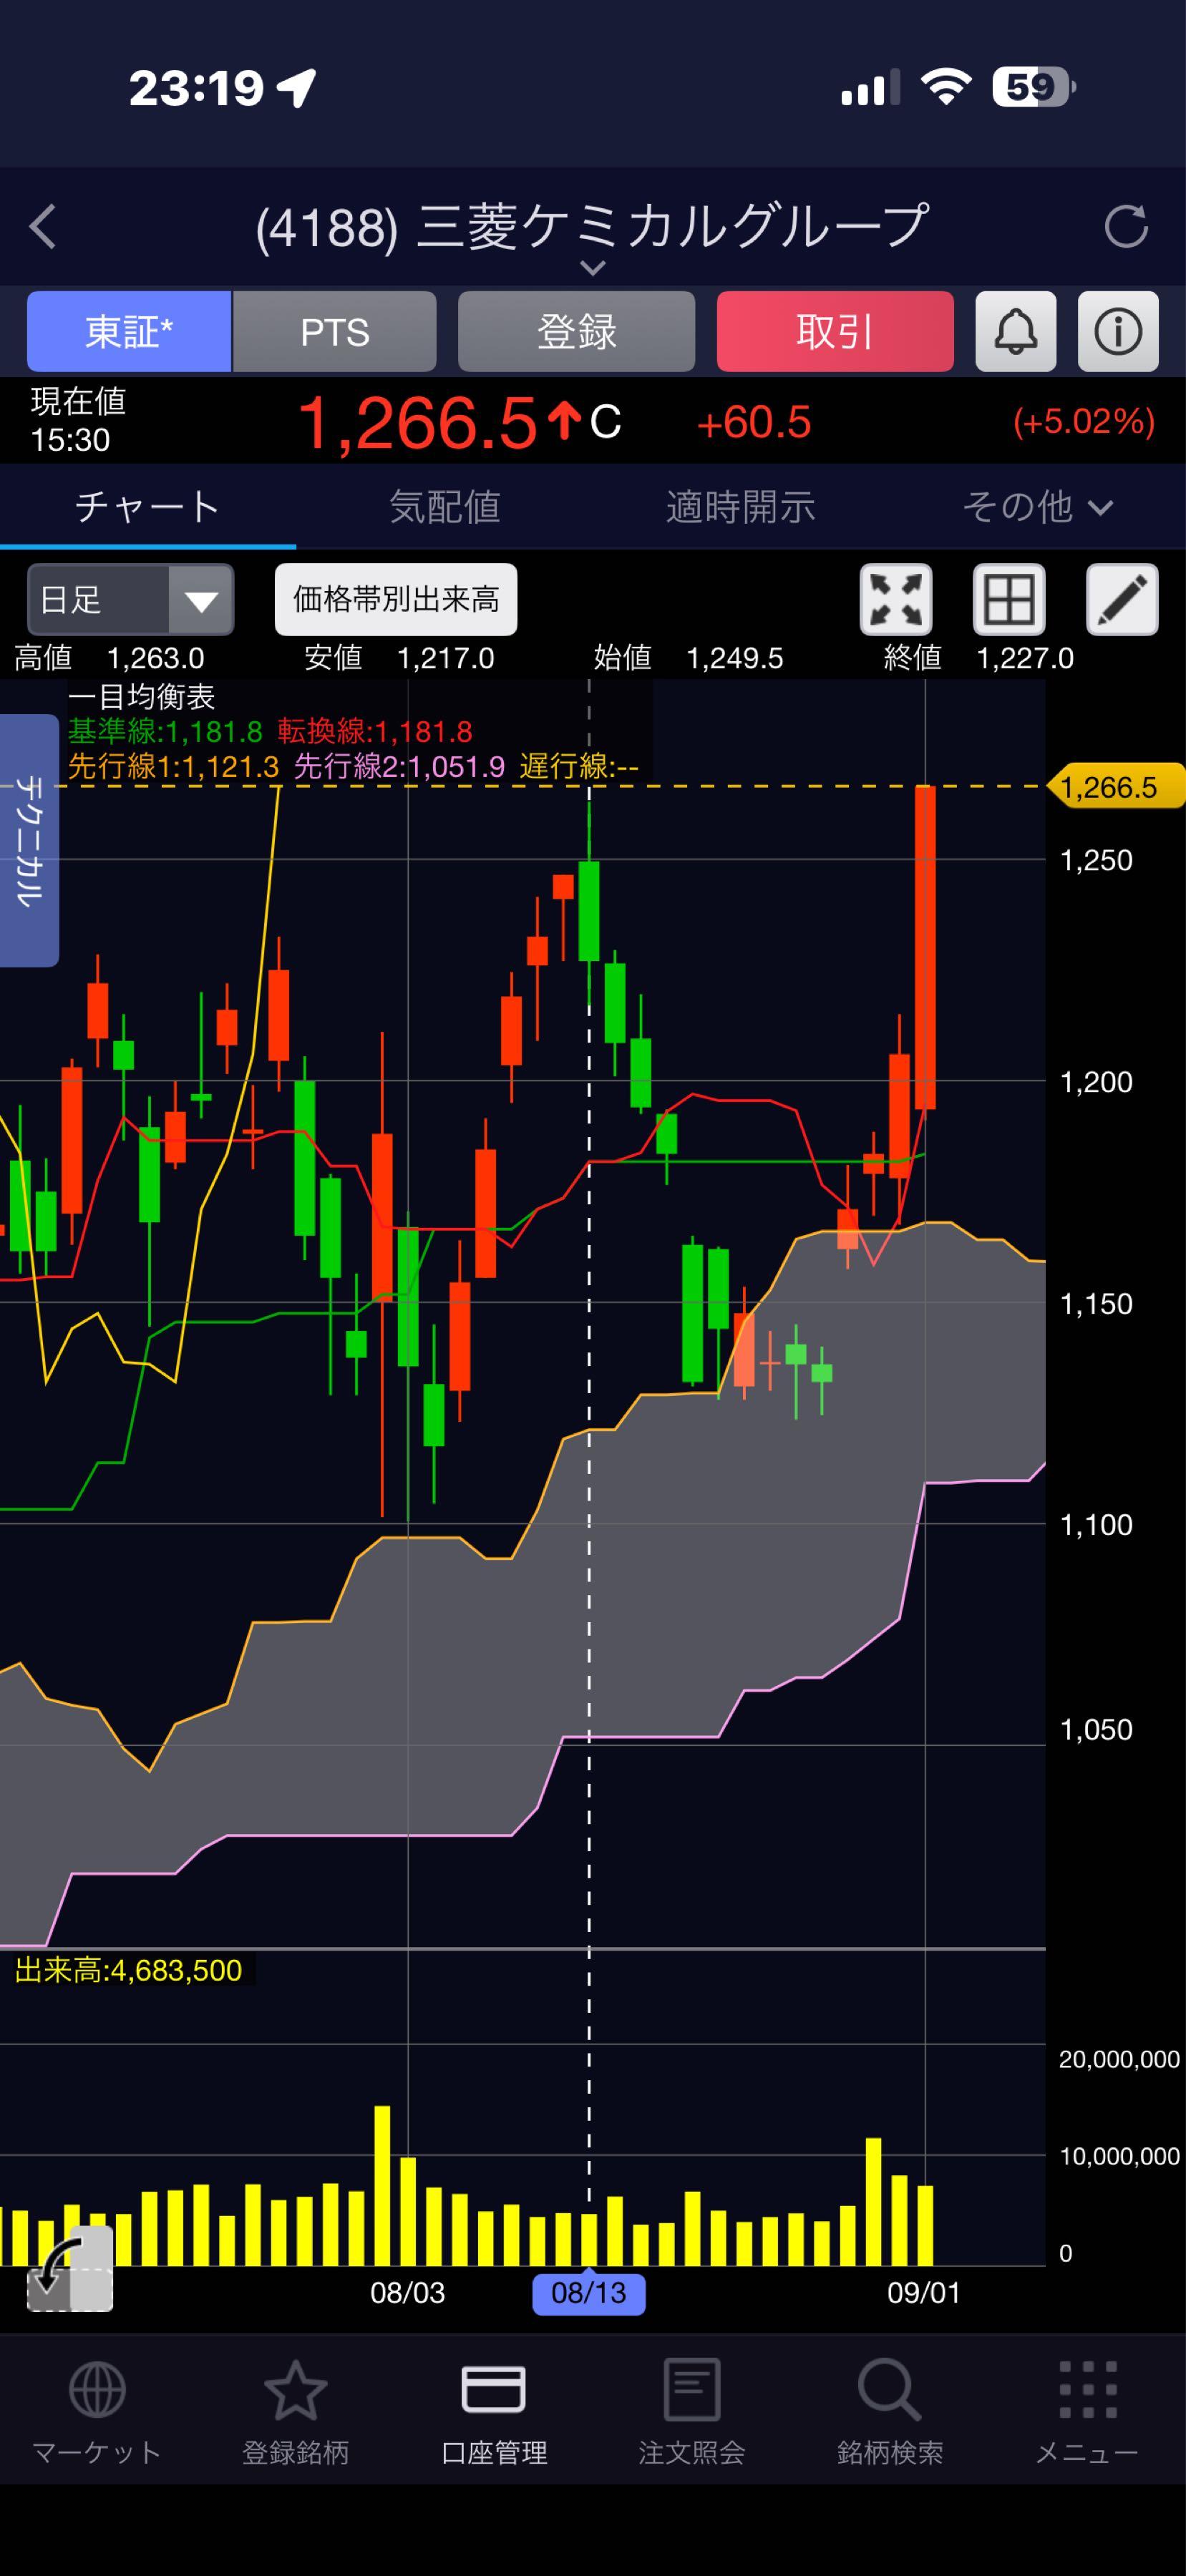
Task: Tap the 1,250 price axis label
Action: pyautogui.click(x=1096, y=860)
